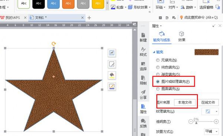Click the 反馈 feedback icon
The image size is (223, 136).
click(x=143, y=123)
